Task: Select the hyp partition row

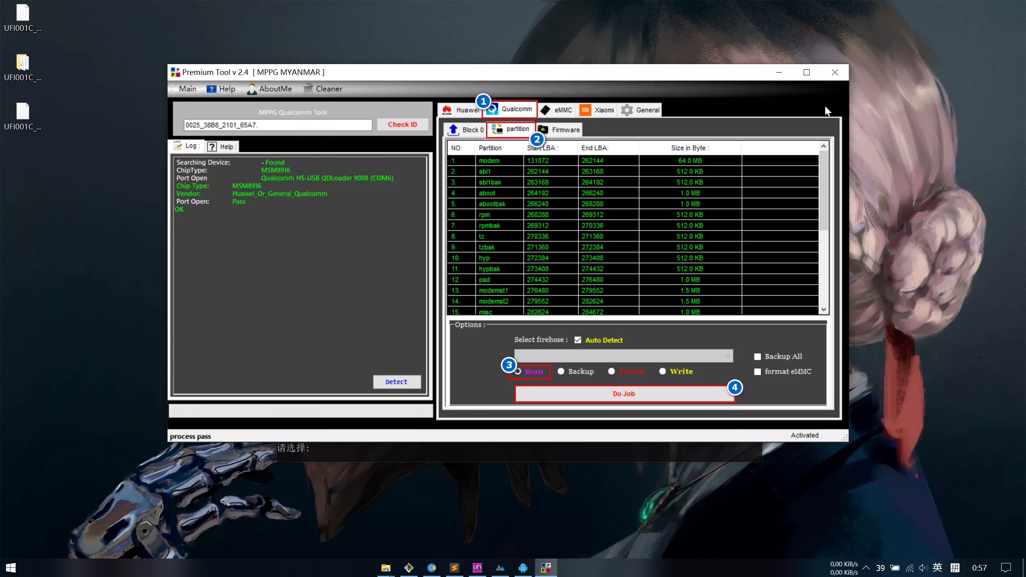Action: 633,258
